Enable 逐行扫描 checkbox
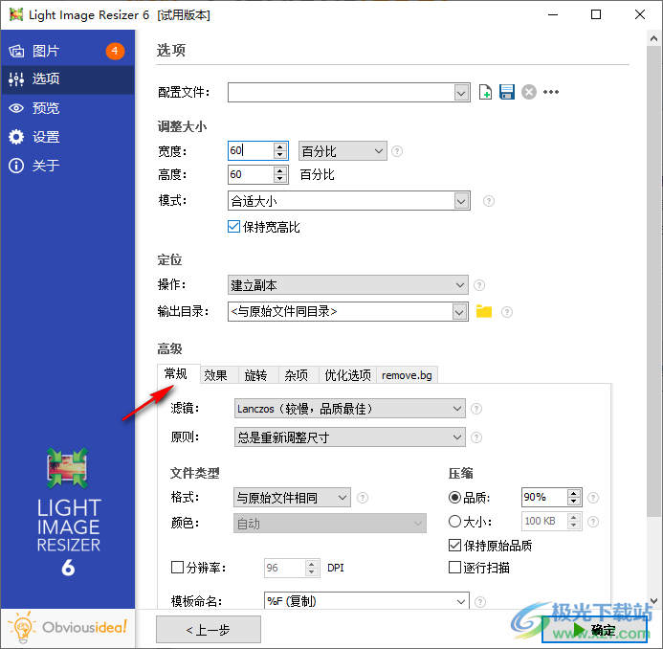This screenshot has height=649, width=663. click(x=454, y=568)
